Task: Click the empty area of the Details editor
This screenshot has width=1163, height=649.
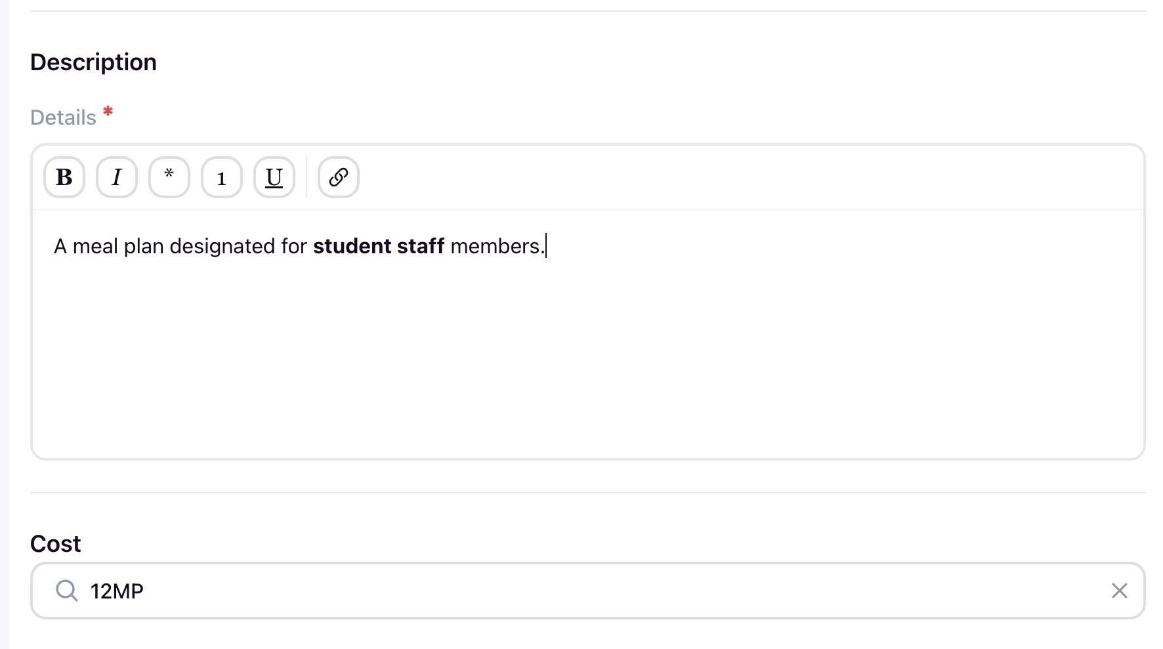Action: click(587, 361)
